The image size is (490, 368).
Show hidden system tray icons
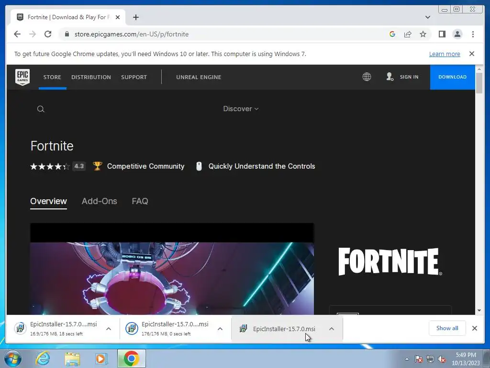click(407, 359)
